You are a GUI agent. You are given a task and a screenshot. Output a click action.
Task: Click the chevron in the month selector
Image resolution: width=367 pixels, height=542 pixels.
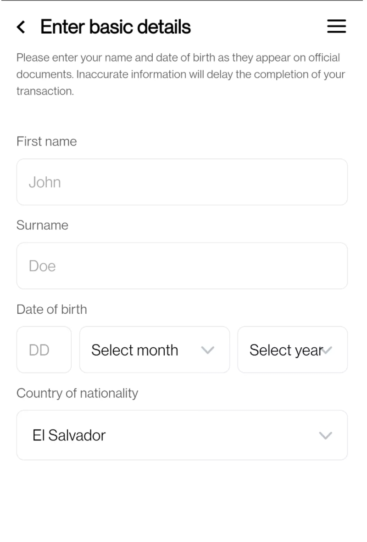pyautogui.click(x=208, y=350)
